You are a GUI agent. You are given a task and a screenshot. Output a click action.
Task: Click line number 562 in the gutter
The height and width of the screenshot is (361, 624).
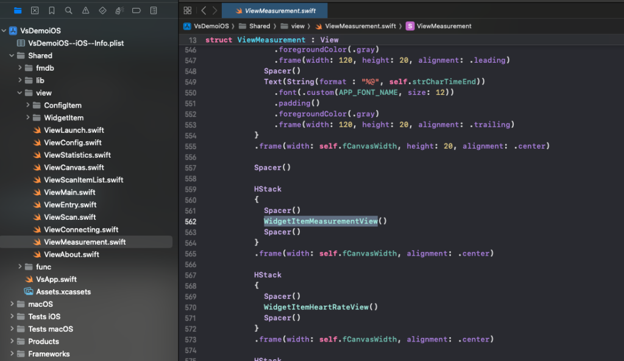click(190, 222)
